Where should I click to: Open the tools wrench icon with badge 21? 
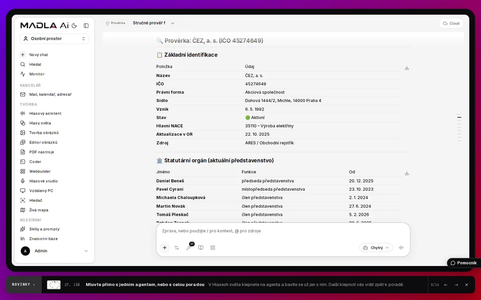coord(189,247)
